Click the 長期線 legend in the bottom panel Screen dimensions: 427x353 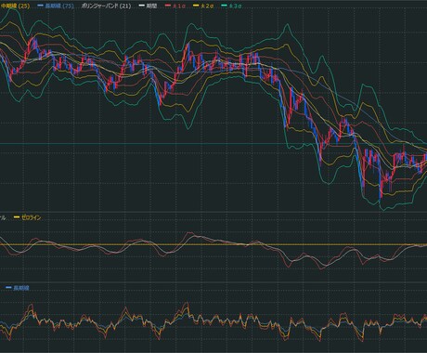(x=21, y=288)
